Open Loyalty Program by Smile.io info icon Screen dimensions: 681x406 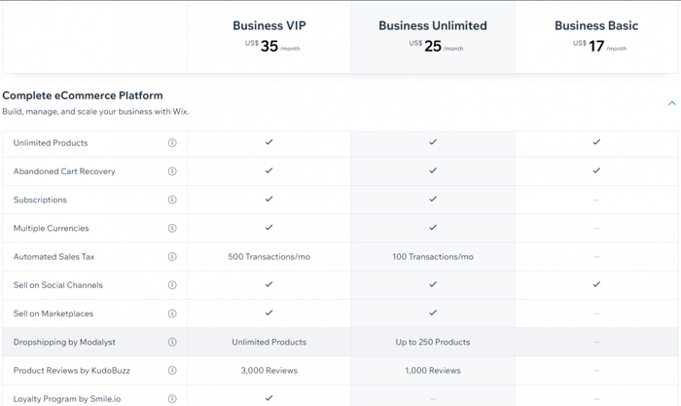172,398
